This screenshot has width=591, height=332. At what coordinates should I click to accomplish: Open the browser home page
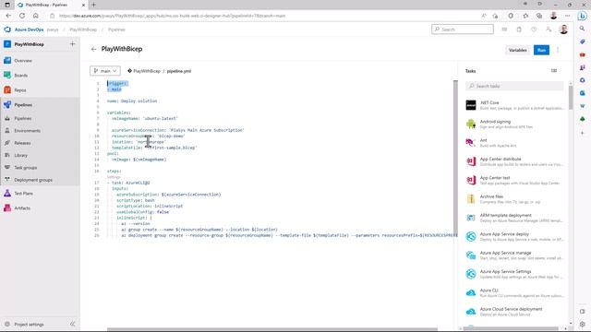click(36, 16)
